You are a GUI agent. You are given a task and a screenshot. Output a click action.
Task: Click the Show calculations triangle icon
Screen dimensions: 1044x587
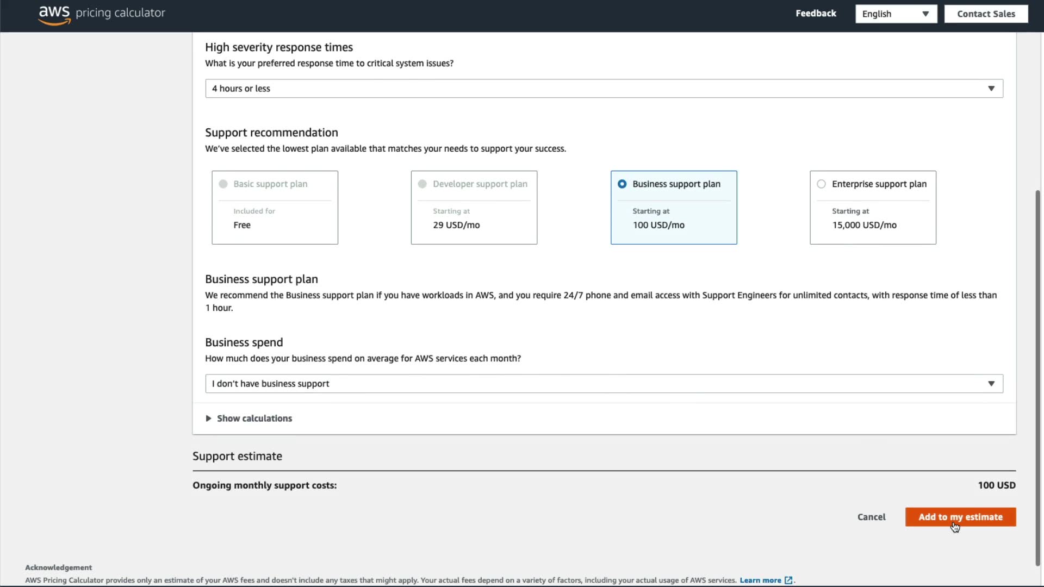point(208,419)
